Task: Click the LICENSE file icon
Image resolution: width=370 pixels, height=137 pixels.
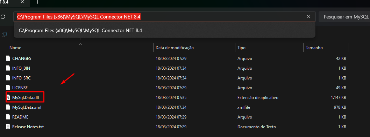Action: [8, 87]
